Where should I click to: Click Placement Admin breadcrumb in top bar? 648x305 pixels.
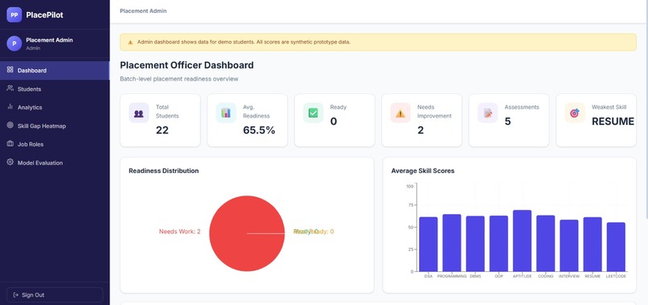coord(143,10)
